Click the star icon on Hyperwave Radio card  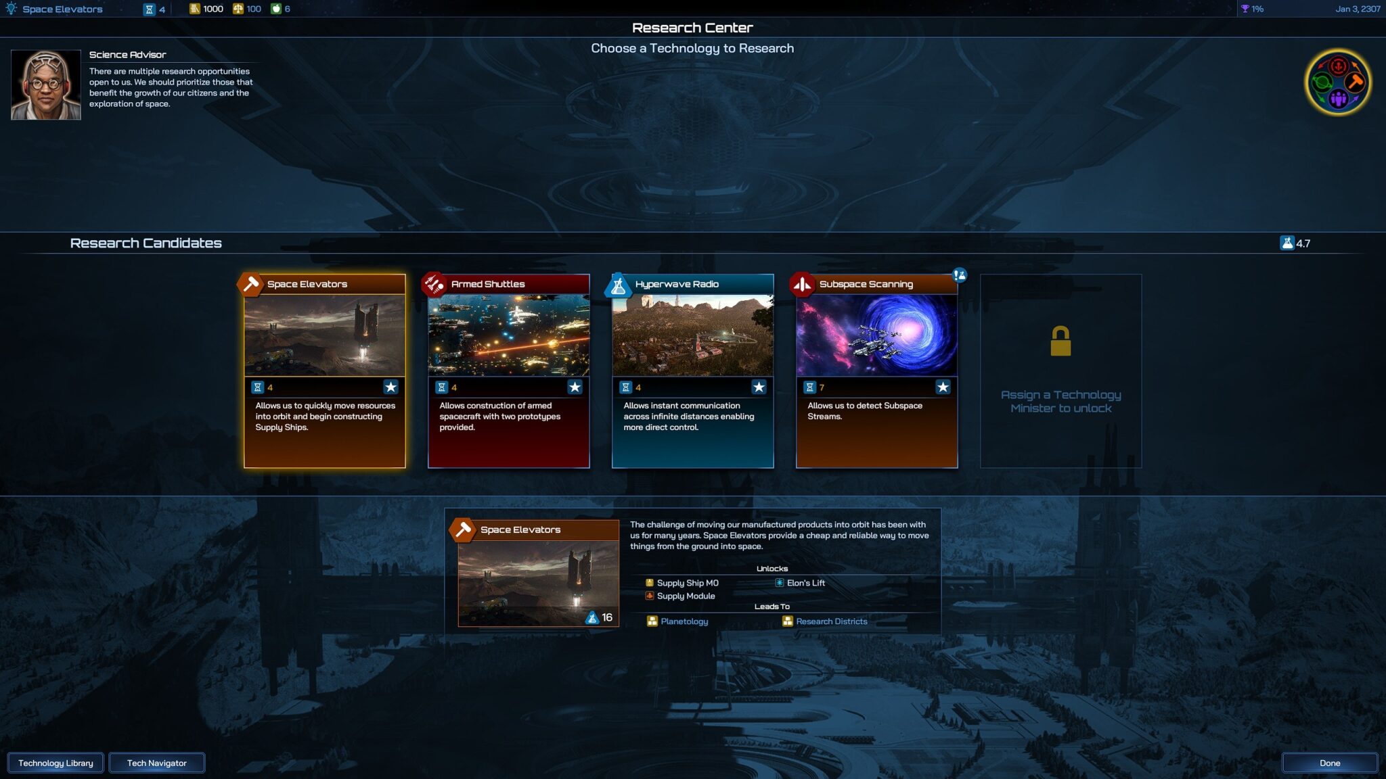coord(759,386)
